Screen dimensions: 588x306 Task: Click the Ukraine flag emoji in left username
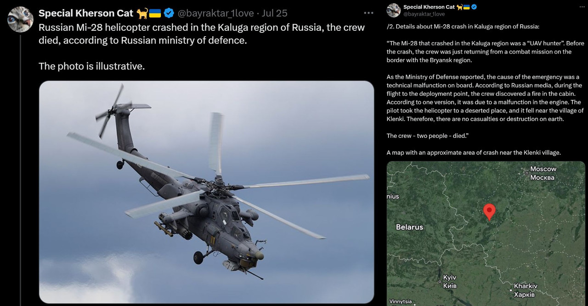coord(155,13)
